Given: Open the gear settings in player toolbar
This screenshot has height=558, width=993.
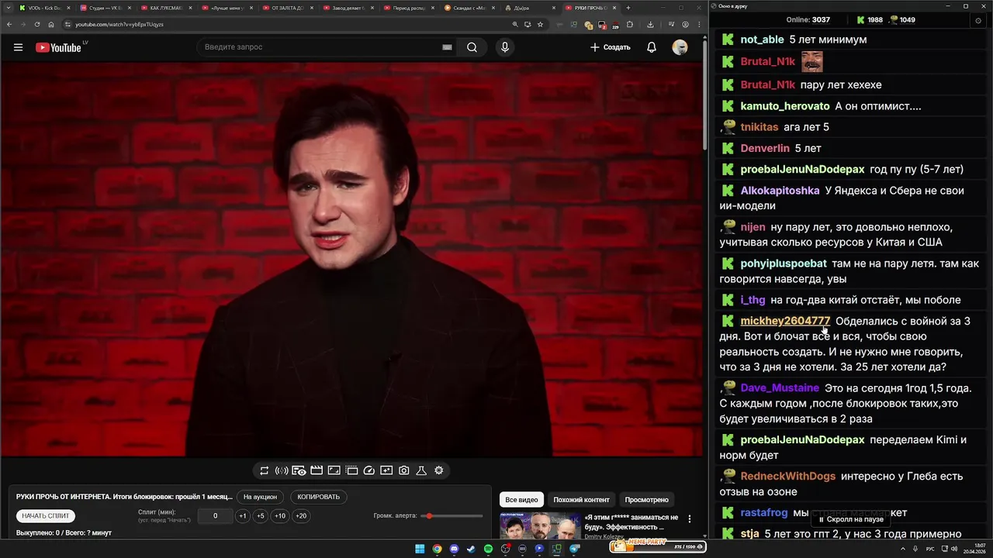Looking at the screenshot, I should (439, 470).
